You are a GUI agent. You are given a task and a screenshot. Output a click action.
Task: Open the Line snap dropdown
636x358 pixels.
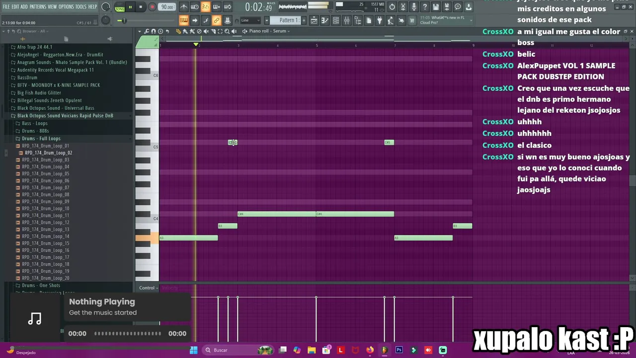[x=251, y=20]
